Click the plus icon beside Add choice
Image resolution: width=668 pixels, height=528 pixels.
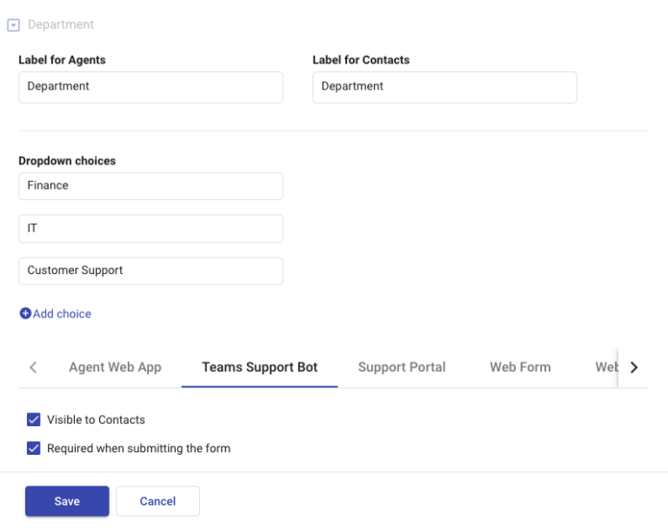pyautogui.click(x=25, y=313)
